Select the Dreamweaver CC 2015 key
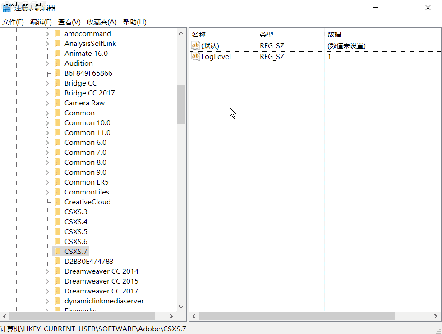 pyautogui.click(x=101, y=281)
